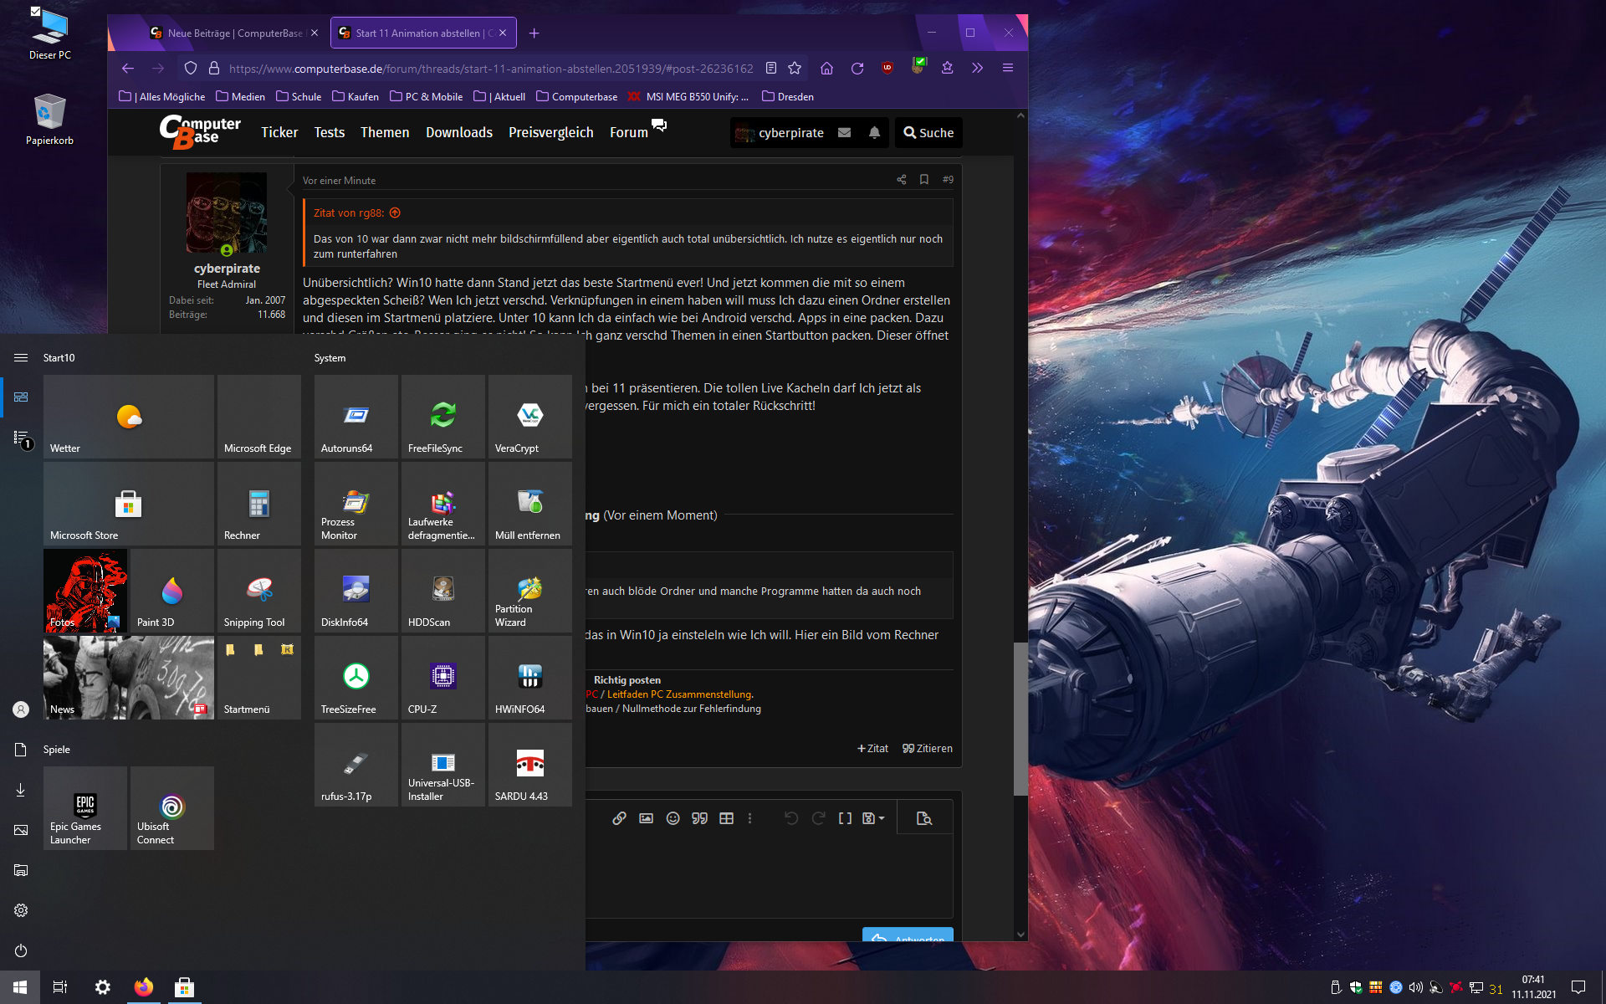Open the TreeSizeFree tile

355,678
